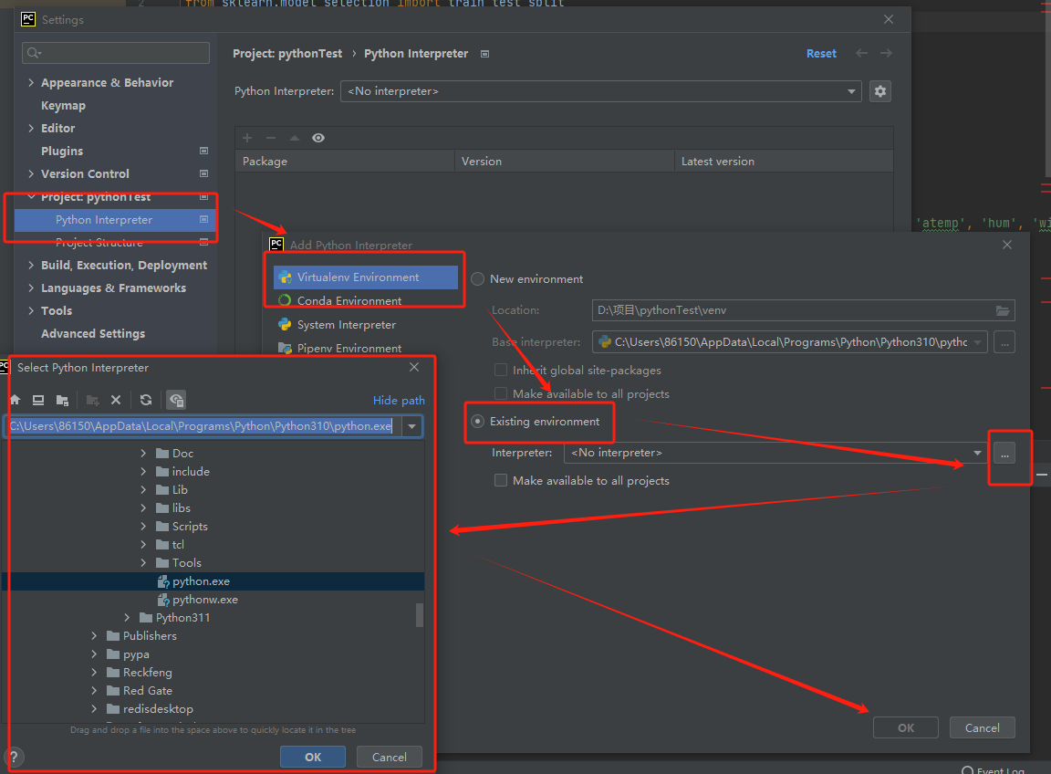Image resolution: width=1051 pixels, height=774 pixels.
Task: Expand Languages & Frameworks section
Action: 31,288
